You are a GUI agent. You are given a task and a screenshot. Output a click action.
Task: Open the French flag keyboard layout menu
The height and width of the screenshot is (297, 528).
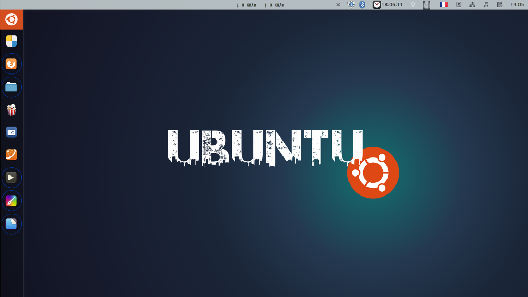pyautogui.click(x=444, y=5)
